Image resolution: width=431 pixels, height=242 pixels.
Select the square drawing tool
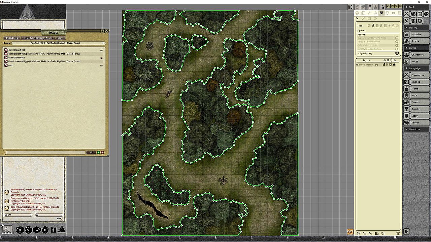[x=369, y=18]
